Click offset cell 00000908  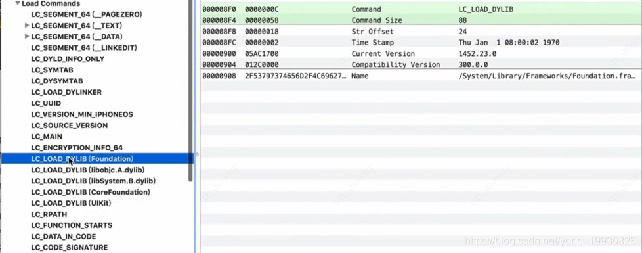tap(219, 76)
